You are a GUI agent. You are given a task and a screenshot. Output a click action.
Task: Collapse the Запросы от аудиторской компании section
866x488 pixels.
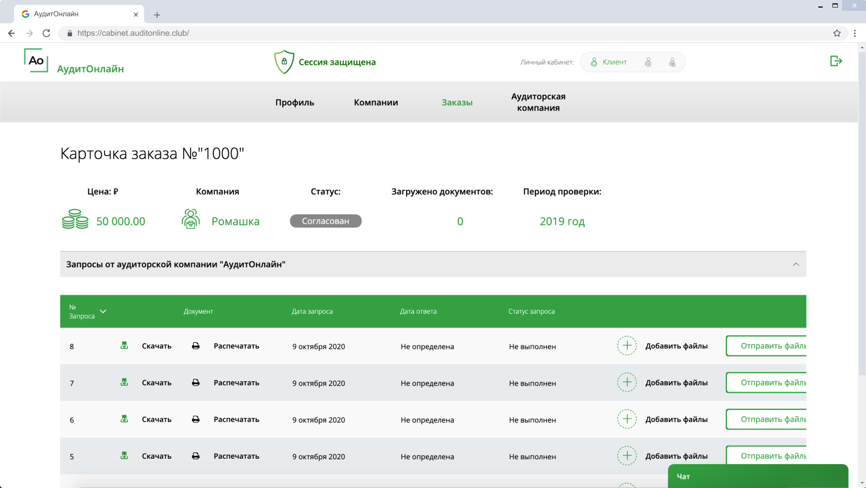[796, 264]
